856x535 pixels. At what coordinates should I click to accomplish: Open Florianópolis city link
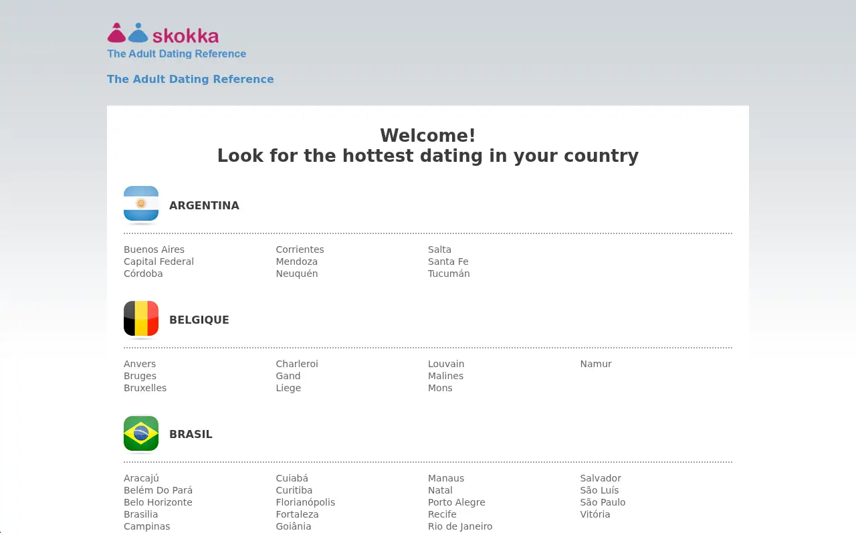click(305, 502)
